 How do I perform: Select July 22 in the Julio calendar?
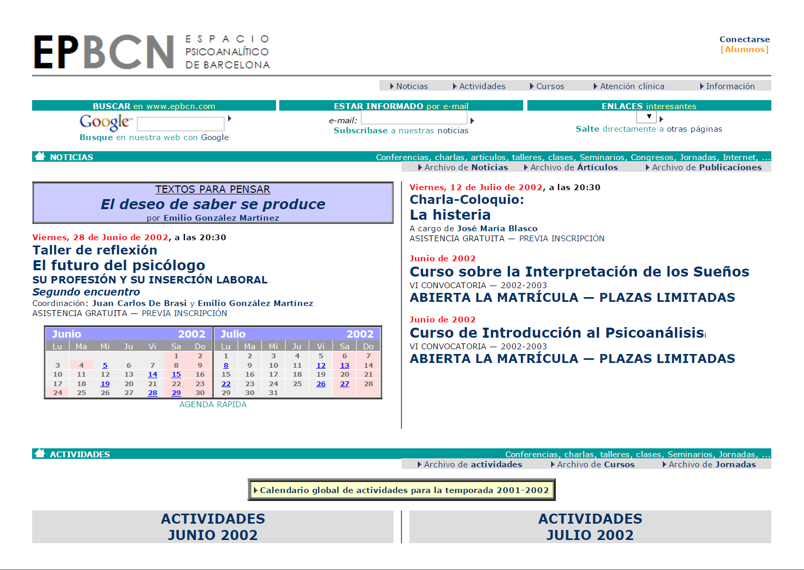coord(226,384)
